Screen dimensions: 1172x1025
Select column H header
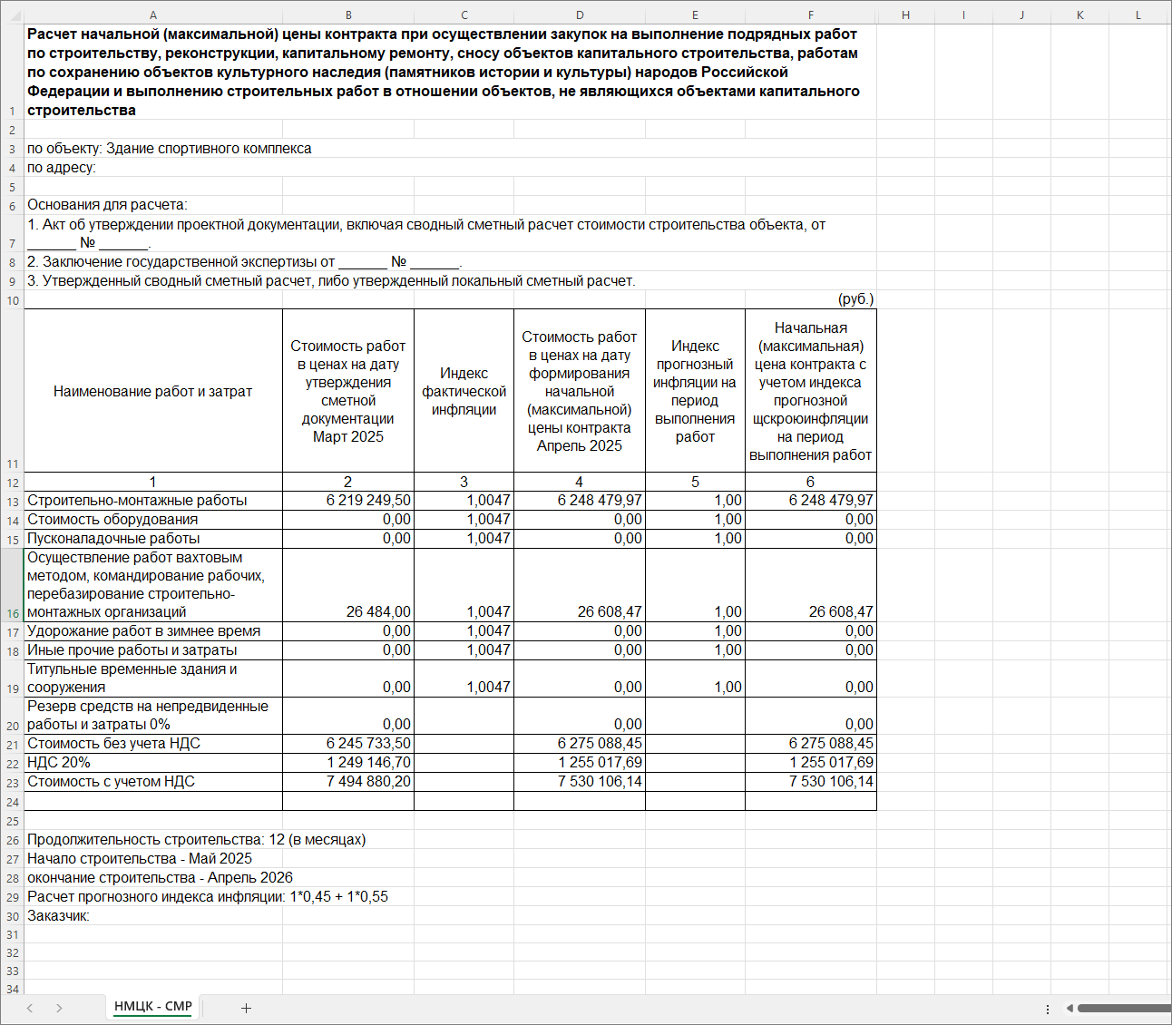point(905,15)
